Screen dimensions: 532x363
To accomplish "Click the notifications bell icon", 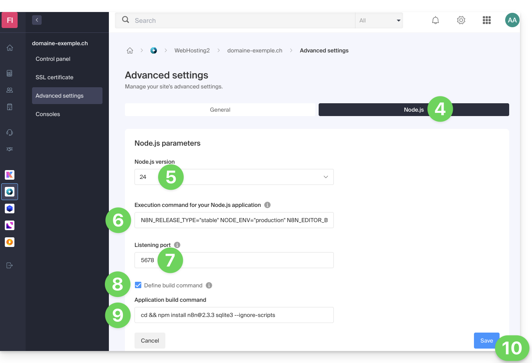I will pyautogui.click(x=436, y=20).
